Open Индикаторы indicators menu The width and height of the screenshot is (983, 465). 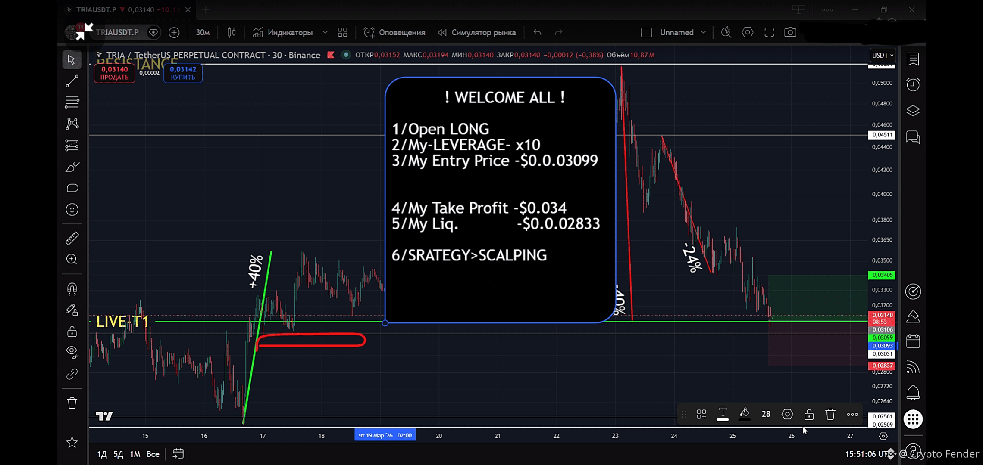click(283, 32)
